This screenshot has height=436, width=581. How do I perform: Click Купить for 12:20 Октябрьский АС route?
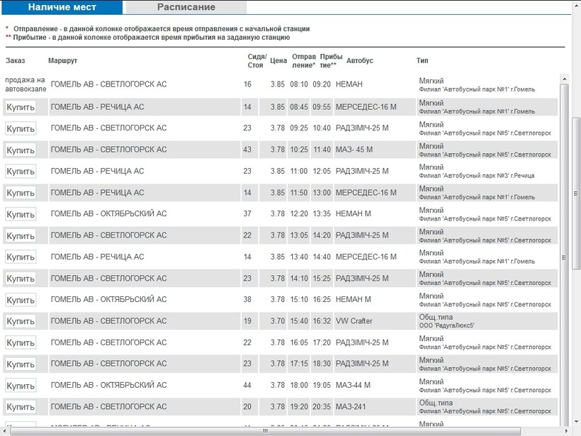click(x=21, y=214)
